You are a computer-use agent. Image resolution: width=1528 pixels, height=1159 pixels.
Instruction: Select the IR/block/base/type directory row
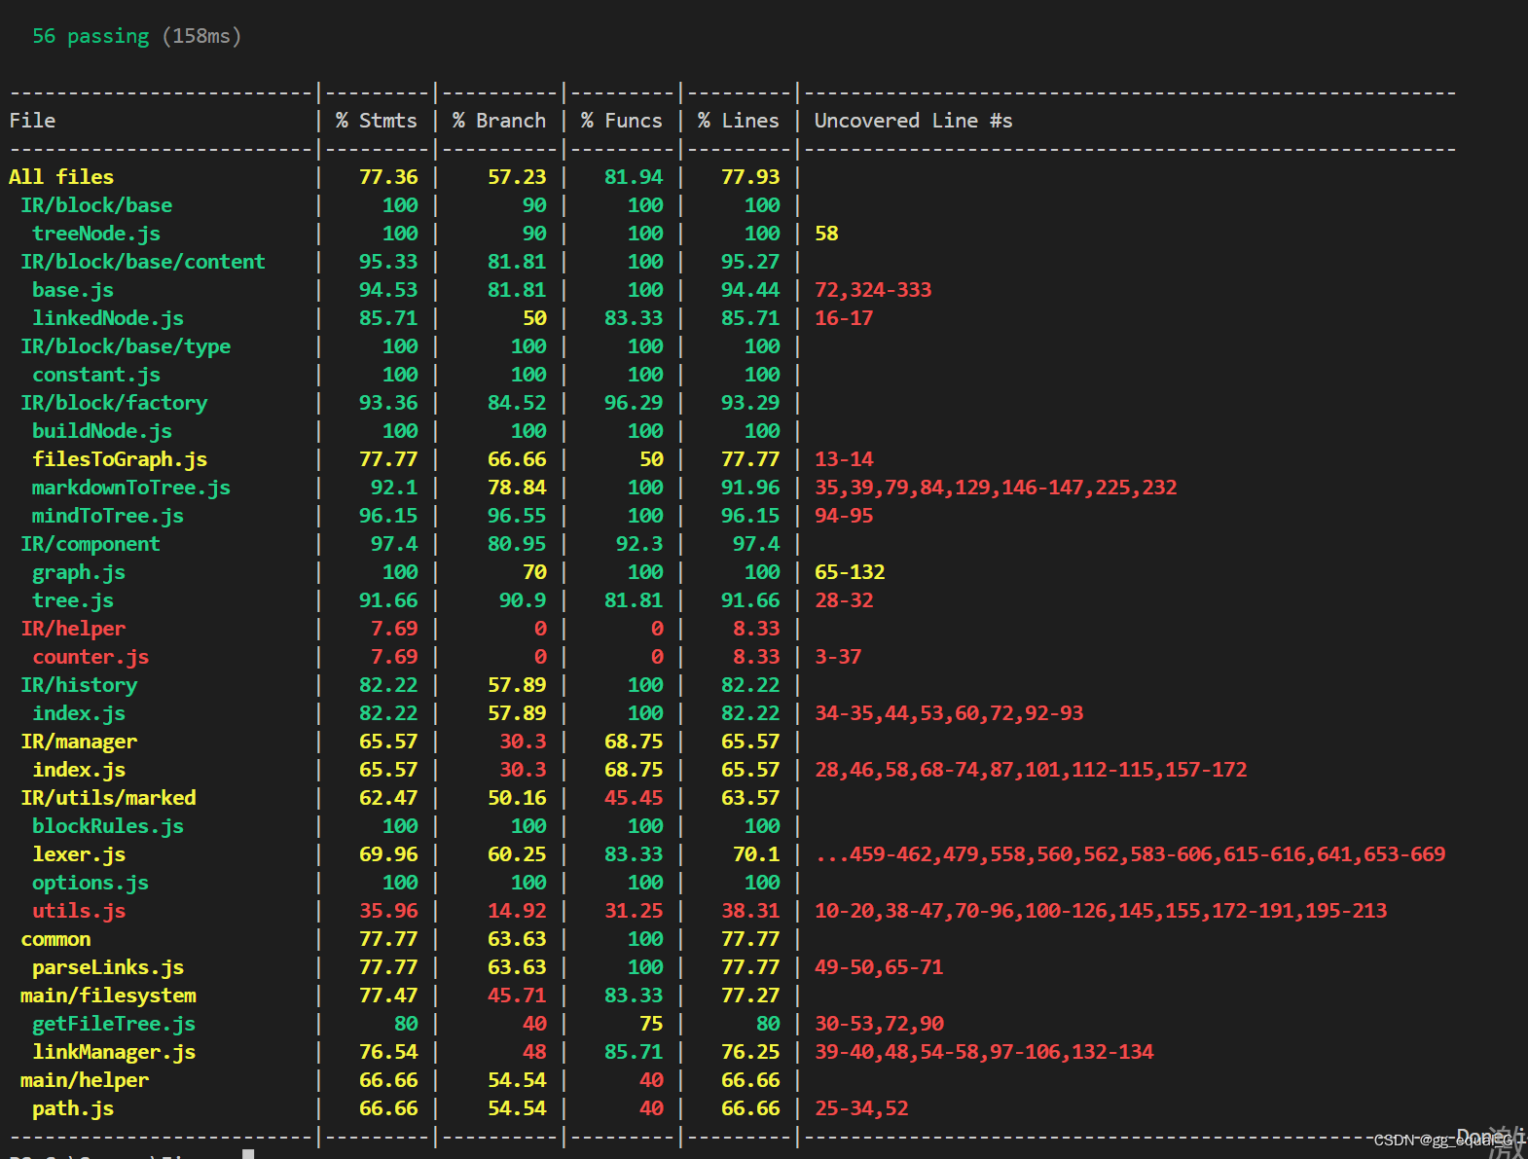(x=126, y=346)
